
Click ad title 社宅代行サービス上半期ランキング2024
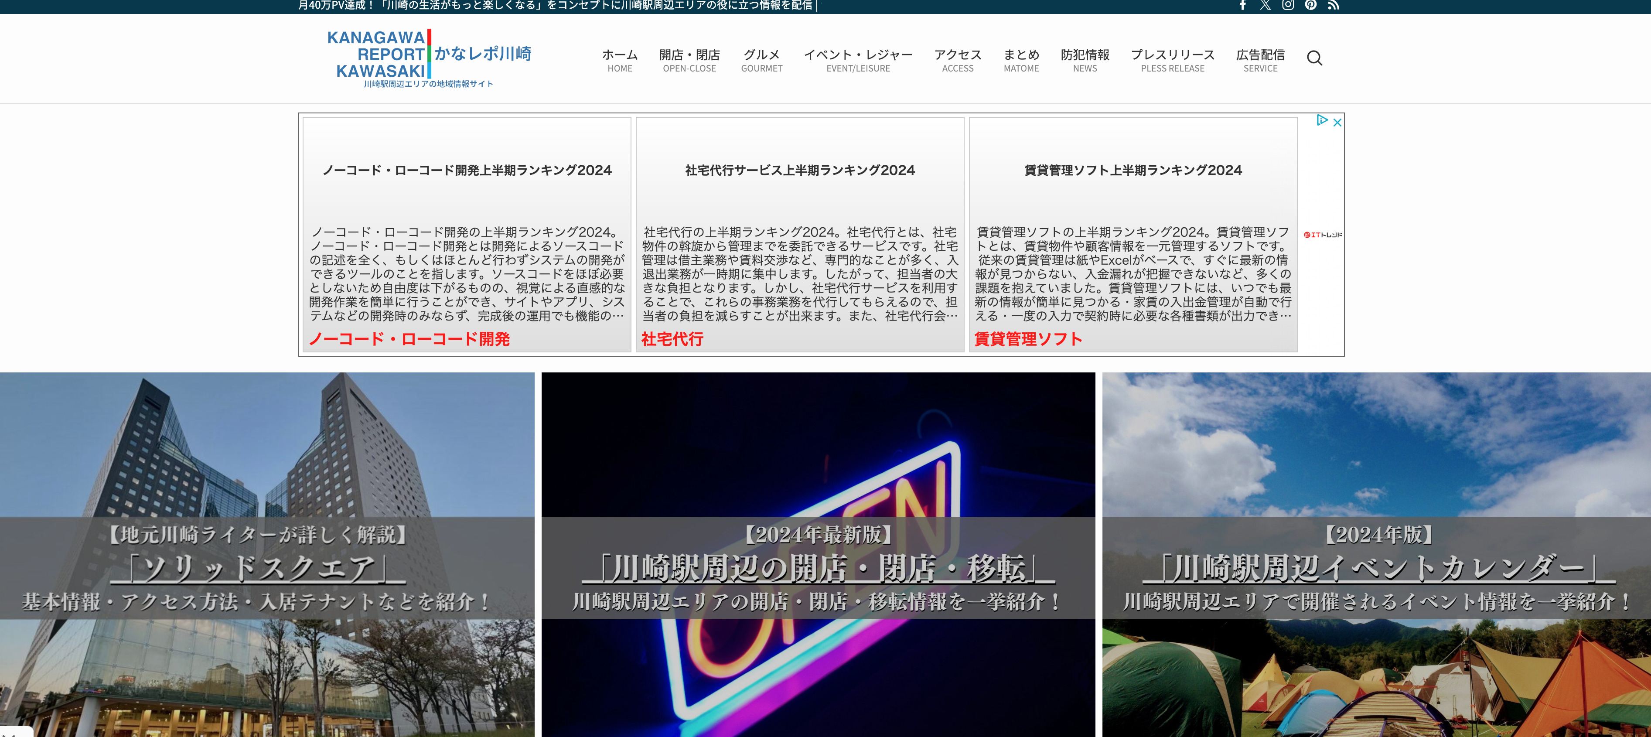(x=800, y=171)
